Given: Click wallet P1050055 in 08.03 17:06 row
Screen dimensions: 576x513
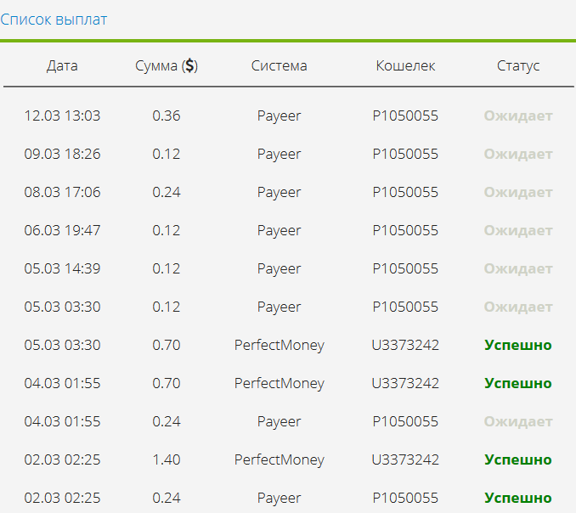Looking at the screenshot, I should point(405,192).
